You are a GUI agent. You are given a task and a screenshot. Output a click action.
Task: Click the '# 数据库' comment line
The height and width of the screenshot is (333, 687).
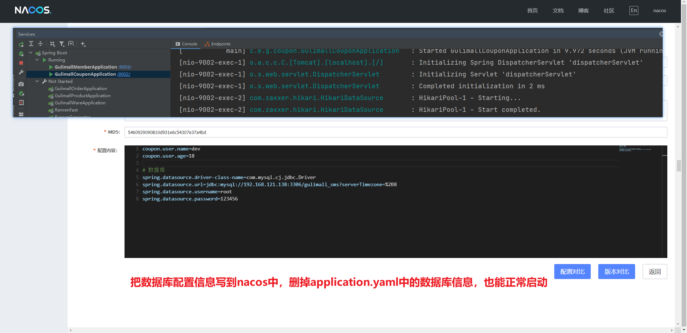[154, 170]
